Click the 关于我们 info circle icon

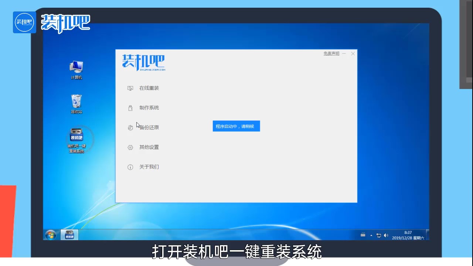(x=130, y=167)
